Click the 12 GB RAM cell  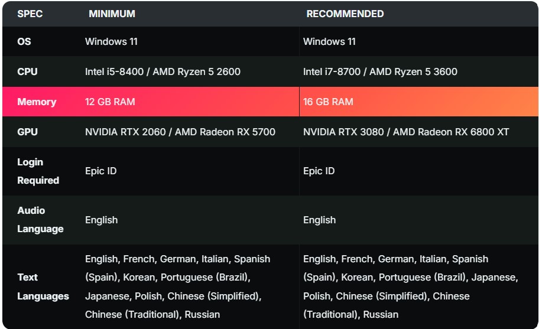[x=110, y=102]
